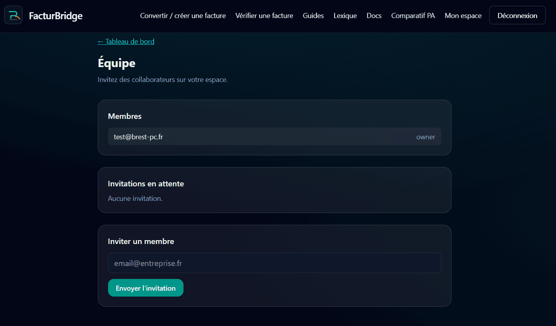This screenshot has height=326, width=556.
Task: Click the Membres section title
Action: [125, 116]
